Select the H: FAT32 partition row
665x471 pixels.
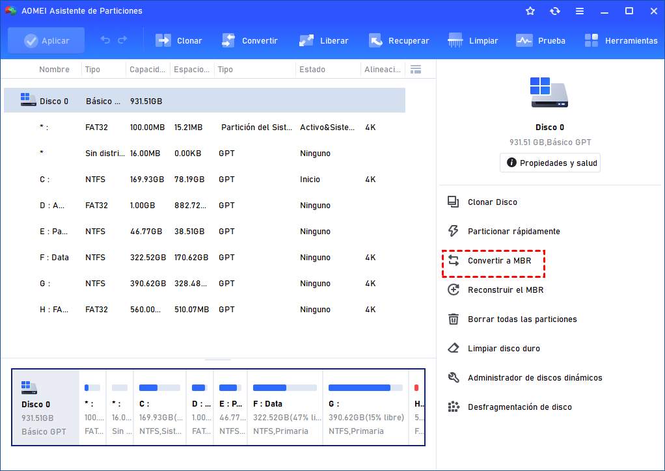[204, 310]
